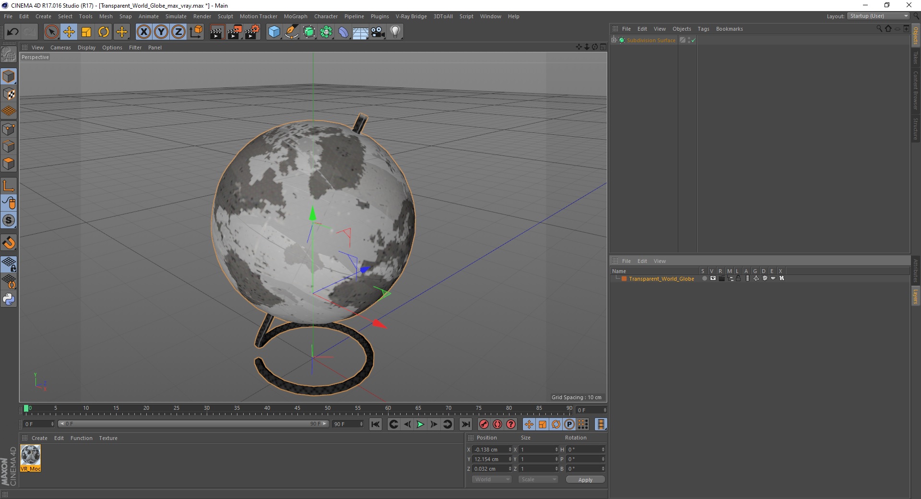
Task: Toggle X axis lock
Action: pos(143,32)
